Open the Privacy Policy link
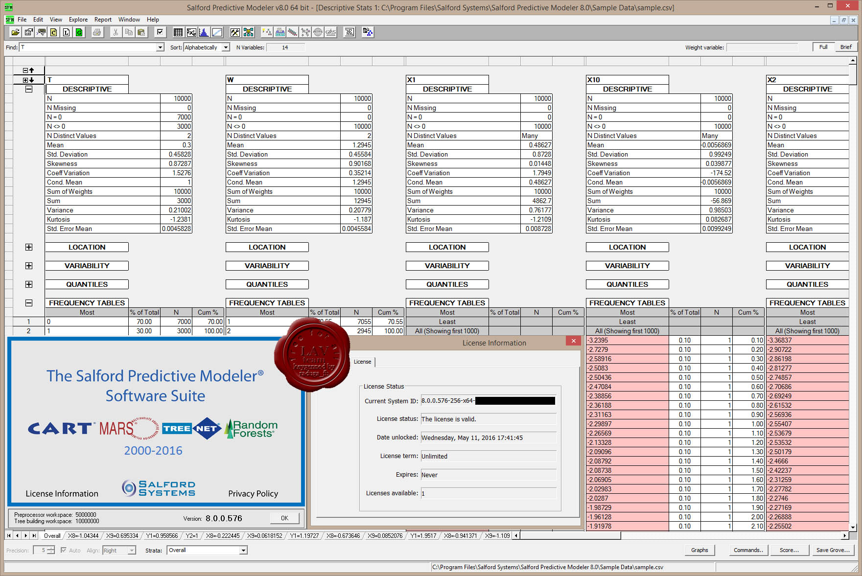This screenshot has height=576, width=862. pyautogui.click(x=253, y=494)
